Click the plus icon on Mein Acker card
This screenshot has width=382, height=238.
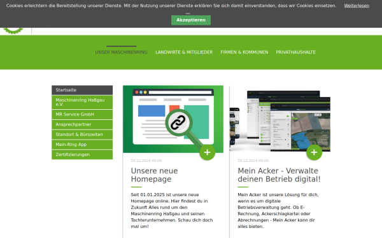(314, 152)
